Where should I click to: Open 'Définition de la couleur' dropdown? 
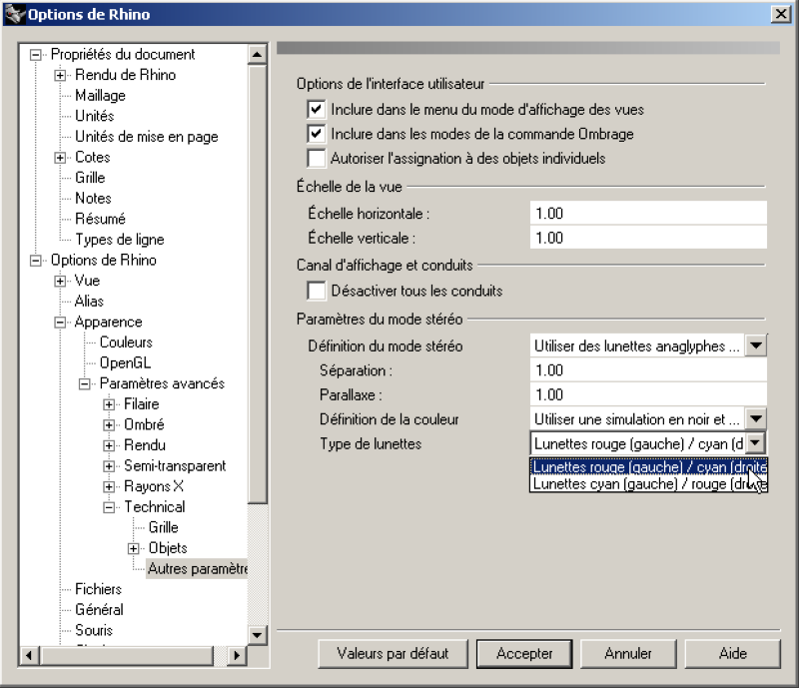(756, 419)
